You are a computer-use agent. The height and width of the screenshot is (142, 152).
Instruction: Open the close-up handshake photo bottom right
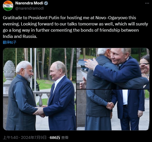[x=113, y=110]
